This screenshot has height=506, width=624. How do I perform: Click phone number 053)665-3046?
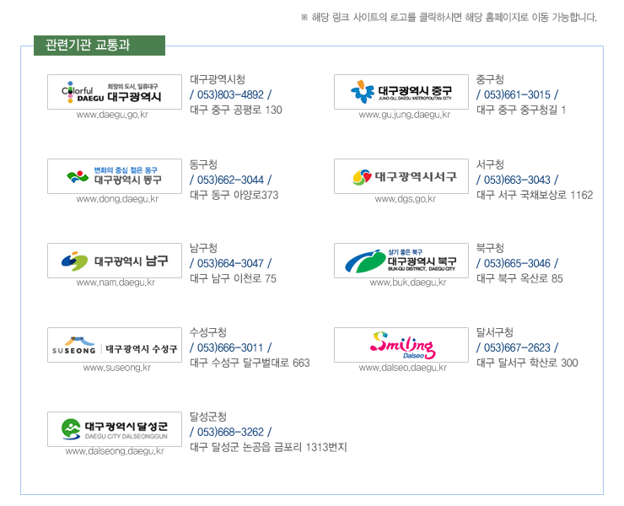(517, 263)
